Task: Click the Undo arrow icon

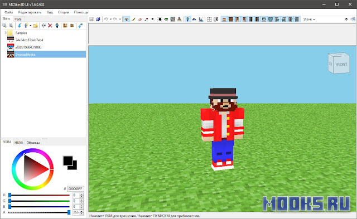Action: coord(106,20)
